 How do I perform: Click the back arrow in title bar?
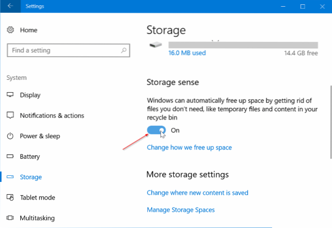click(10, 7)
